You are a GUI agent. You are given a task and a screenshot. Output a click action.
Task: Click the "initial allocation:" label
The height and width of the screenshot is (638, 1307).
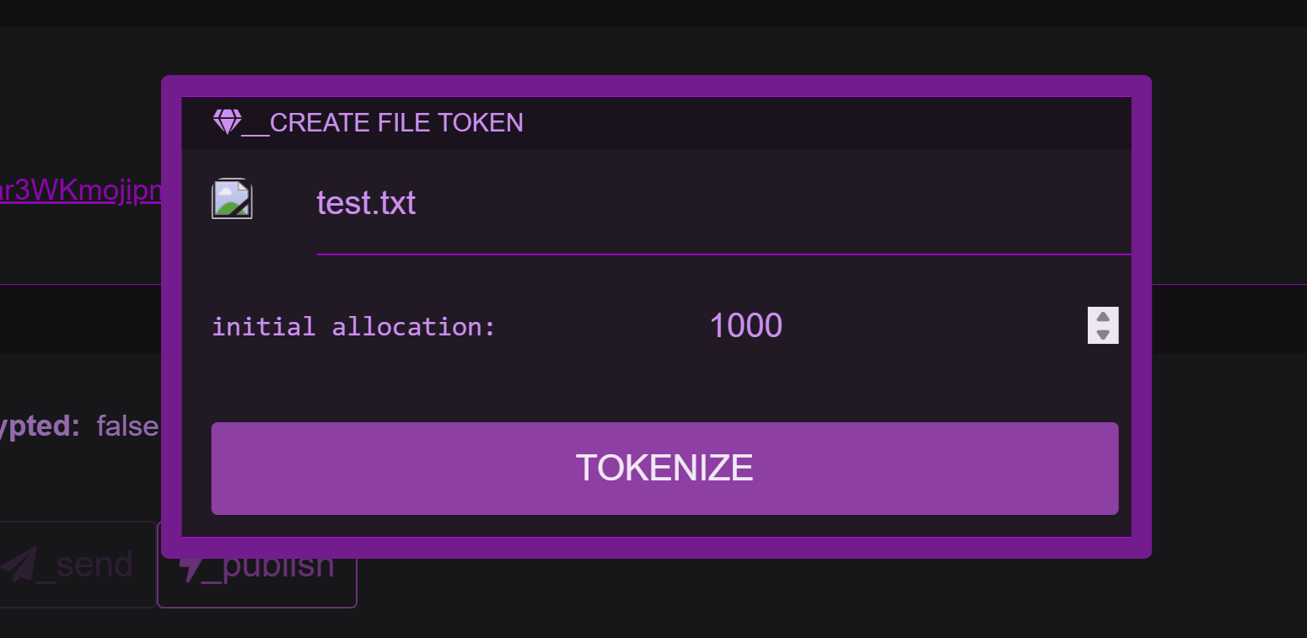coord(353,326)
